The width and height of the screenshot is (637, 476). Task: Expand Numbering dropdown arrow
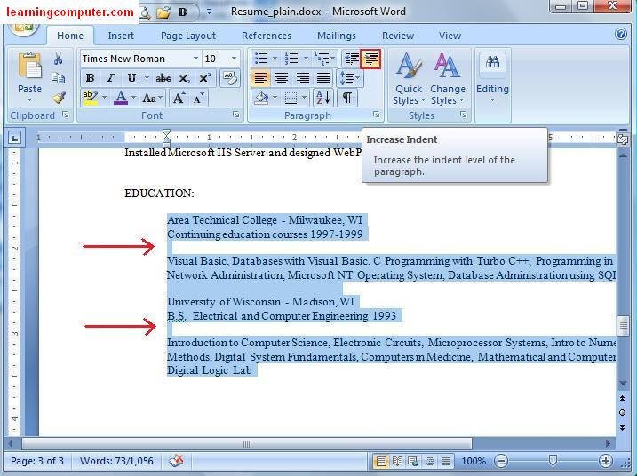tap(306, 59)
